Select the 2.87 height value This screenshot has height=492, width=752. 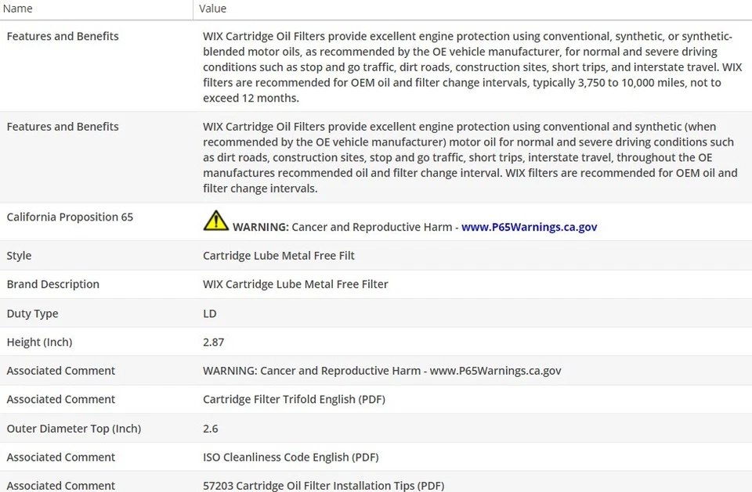coord(213,343)
